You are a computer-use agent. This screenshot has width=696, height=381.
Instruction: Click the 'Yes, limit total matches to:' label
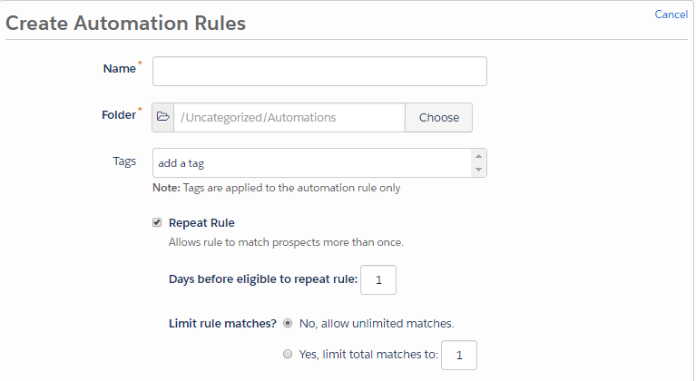pos(368,355)
